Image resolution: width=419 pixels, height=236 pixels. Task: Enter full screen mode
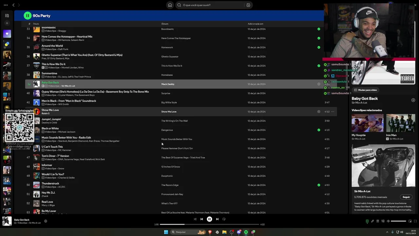(415, 221)
